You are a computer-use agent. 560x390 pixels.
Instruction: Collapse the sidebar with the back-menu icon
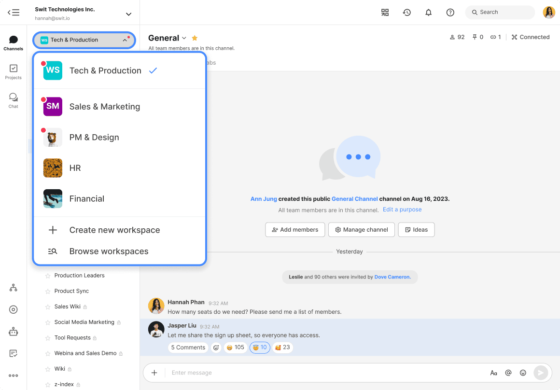pyautogui.click(x=14, y=13)
